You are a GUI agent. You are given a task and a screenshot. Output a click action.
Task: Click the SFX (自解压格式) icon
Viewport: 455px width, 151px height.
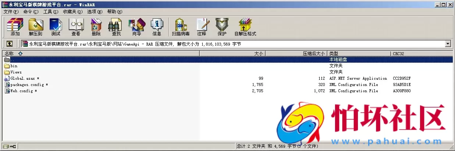(245, 27)
